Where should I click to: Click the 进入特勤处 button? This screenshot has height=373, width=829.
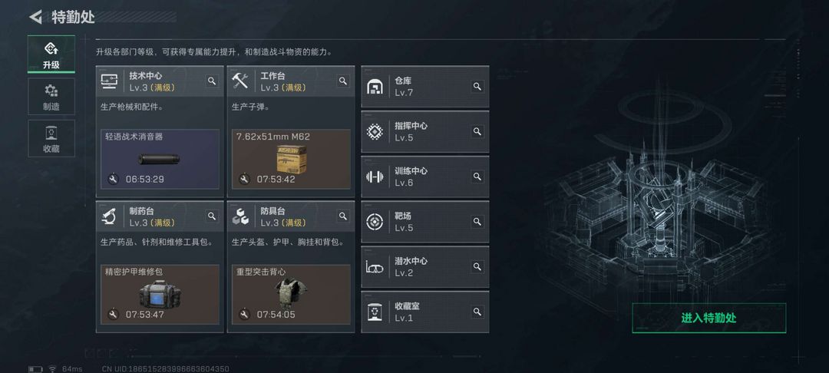pyautogui.click(x=709, y=318)
